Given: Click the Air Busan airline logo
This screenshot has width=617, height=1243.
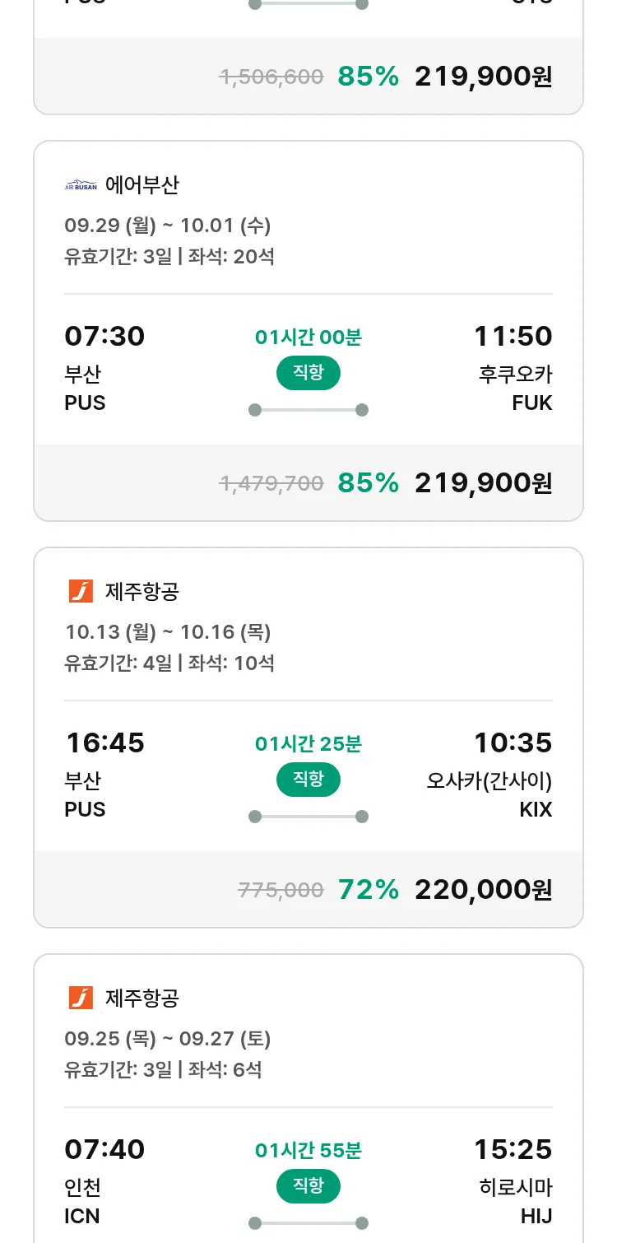Looking at the screenshot, I should coord(81,185).
